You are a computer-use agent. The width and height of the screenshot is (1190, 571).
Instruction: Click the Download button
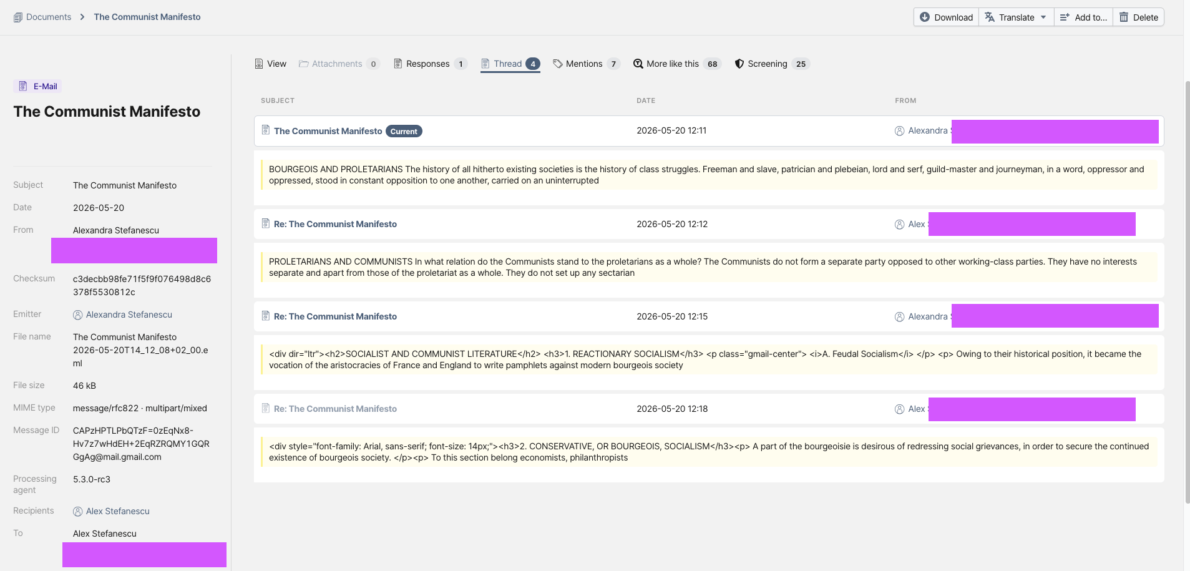point(946,17)
